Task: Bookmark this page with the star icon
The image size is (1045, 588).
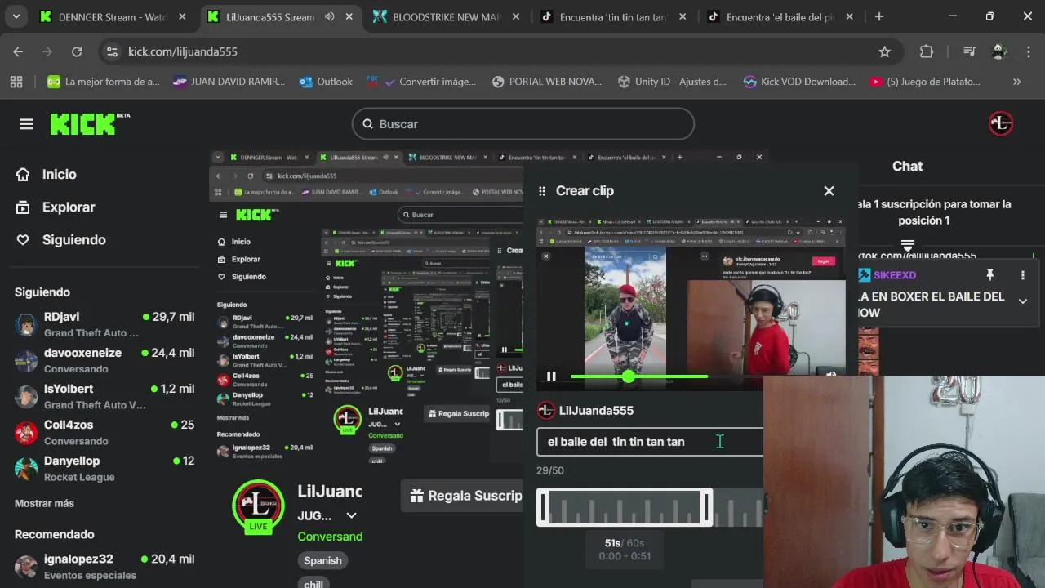Action: (884, 51)
